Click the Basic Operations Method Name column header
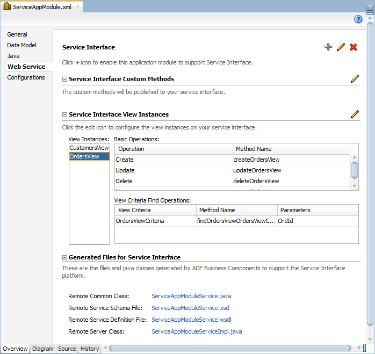This screenshot has height=354, width=375. click(291, 149)
